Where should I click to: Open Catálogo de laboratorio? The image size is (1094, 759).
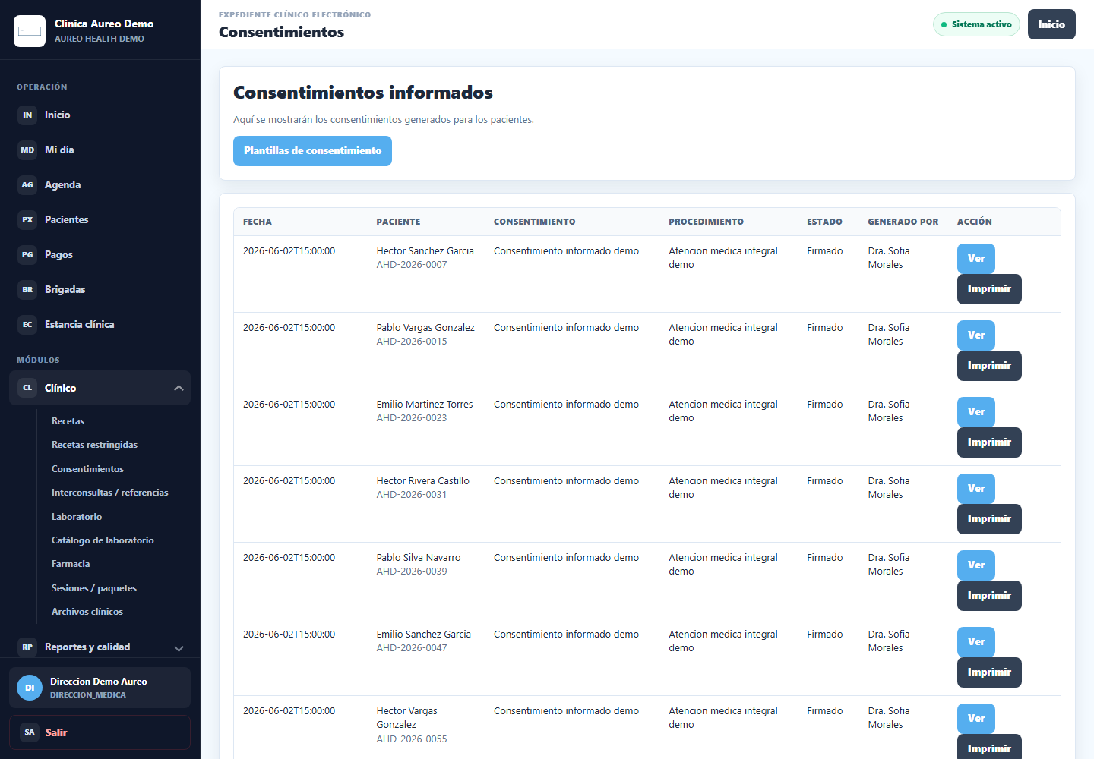(103, 540)
